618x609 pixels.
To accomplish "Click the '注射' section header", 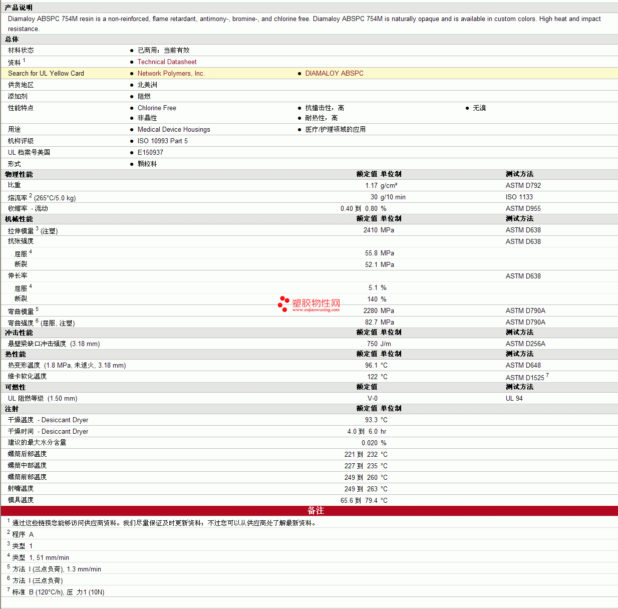I will (12, 409).
